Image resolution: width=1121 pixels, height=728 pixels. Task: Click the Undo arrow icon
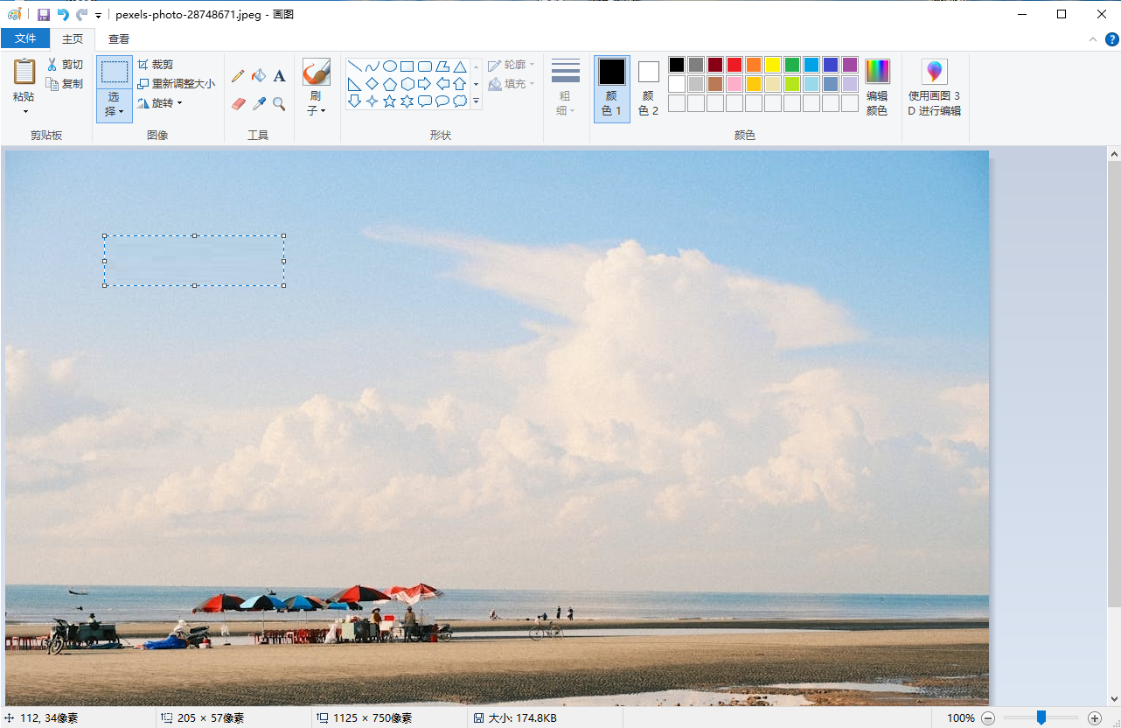63,14
